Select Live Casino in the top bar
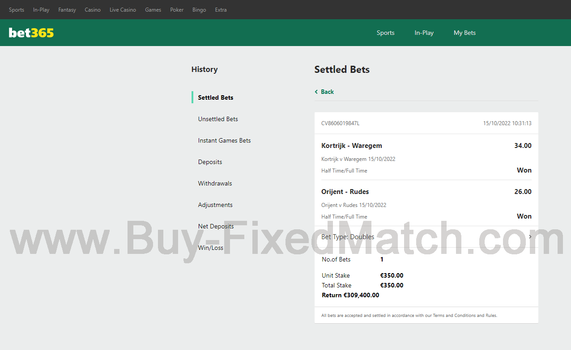Image resolution: width=571 pixels, height=350 pixels. coord(123,10)
